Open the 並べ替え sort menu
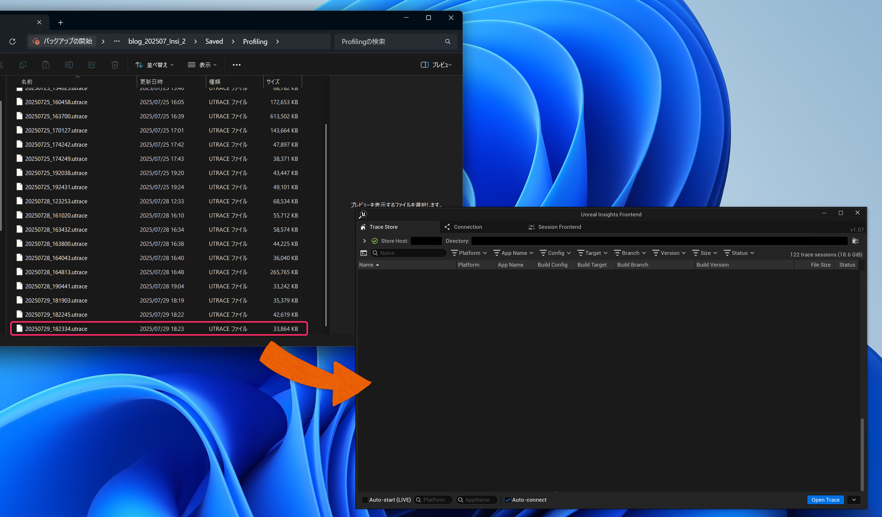 point(154,65)
